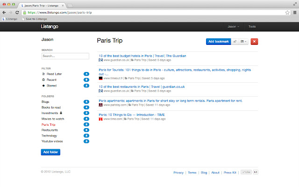The width and height of the screenshot is (299, 187).
Task: Open the Listango bookmark bar shortcut
Action: (9, 19)
